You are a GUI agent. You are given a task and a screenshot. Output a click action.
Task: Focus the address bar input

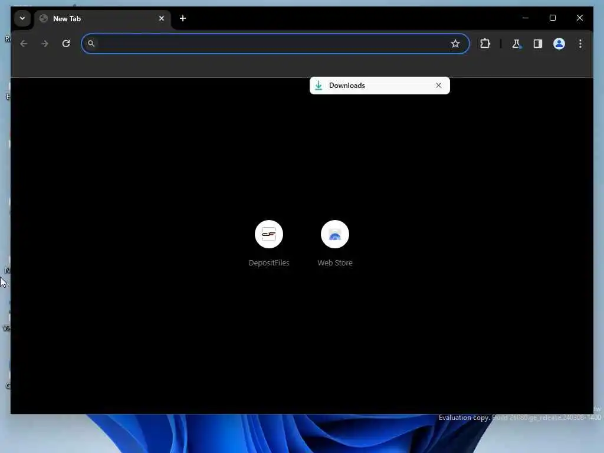[275, 44]
